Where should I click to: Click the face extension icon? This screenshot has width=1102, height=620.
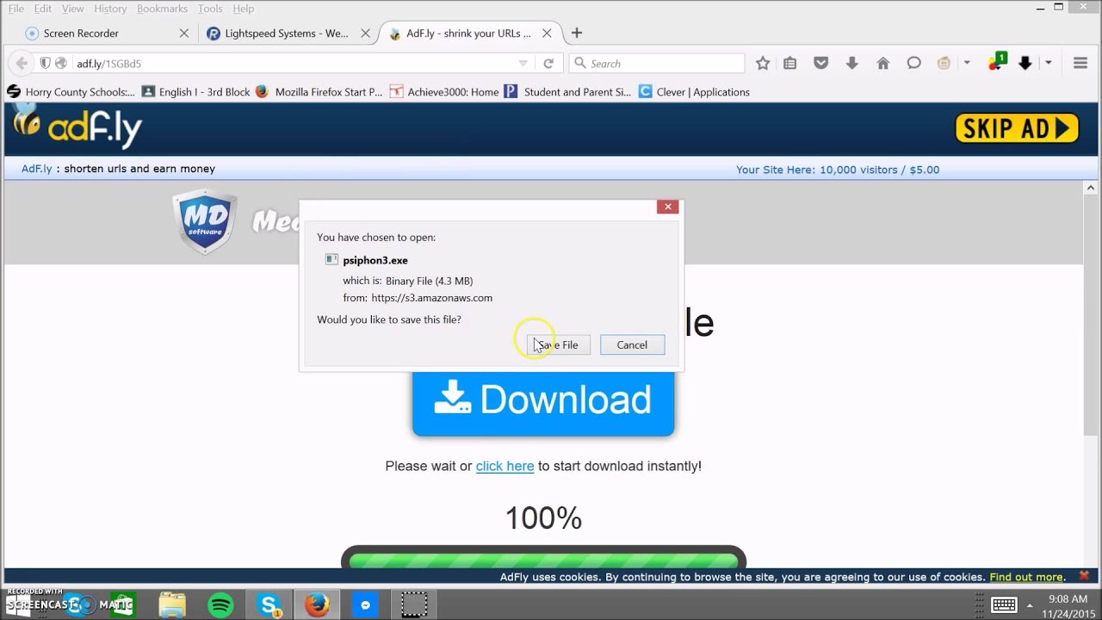tap(944, 63)
